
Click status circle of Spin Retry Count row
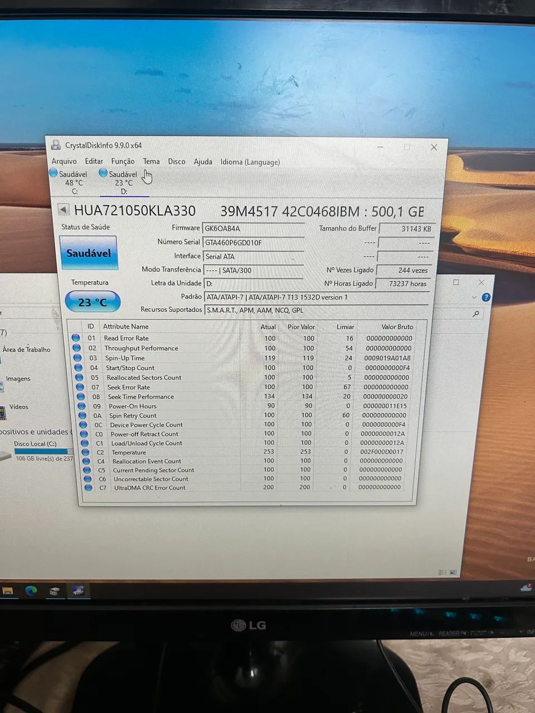[x=83, y=415]
